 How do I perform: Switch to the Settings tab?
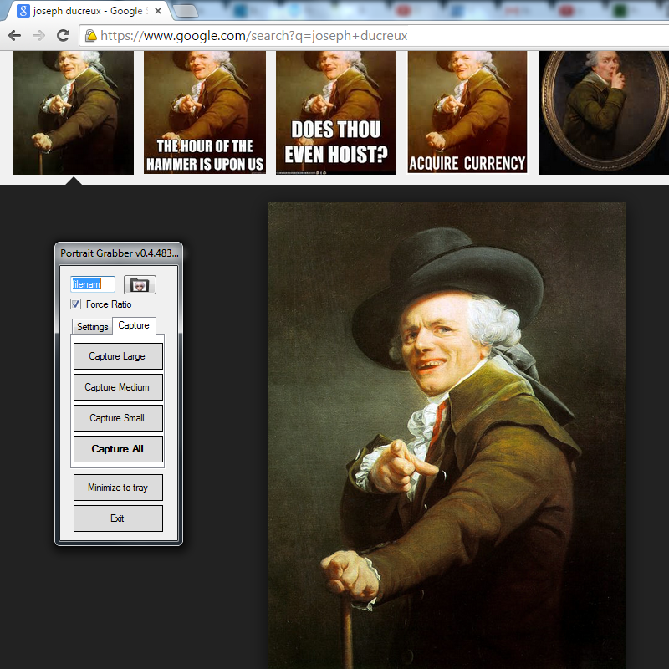click(92, 327)
